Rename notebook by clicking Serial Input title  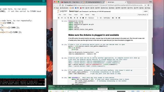pyautogui.click(x=74, y=11)
